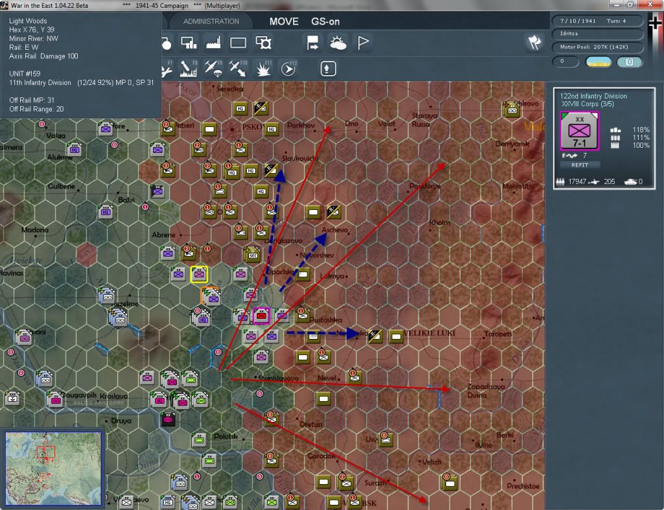Click the date and Turn 4 field
Screen dimensions: 664x510
pyautogui.click(x=597, y=21)
